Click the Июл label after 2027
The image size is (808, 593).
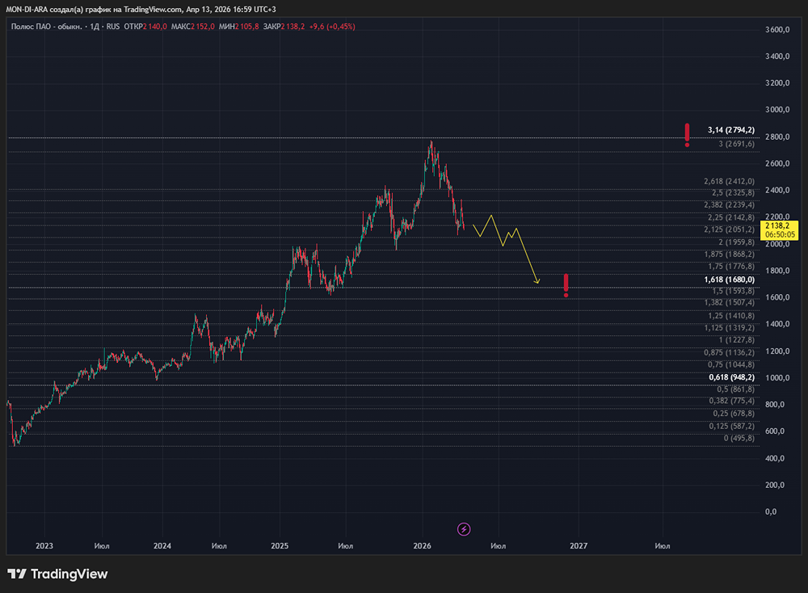(x=663, y=545)
